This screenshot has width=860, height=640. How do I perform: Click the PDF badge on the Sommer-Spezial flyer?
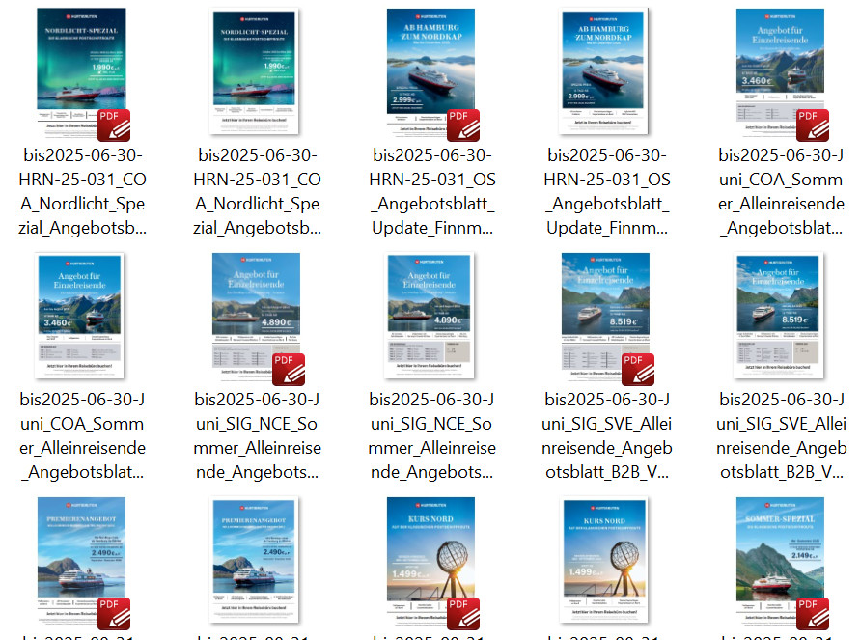click(x=813, y=614)
